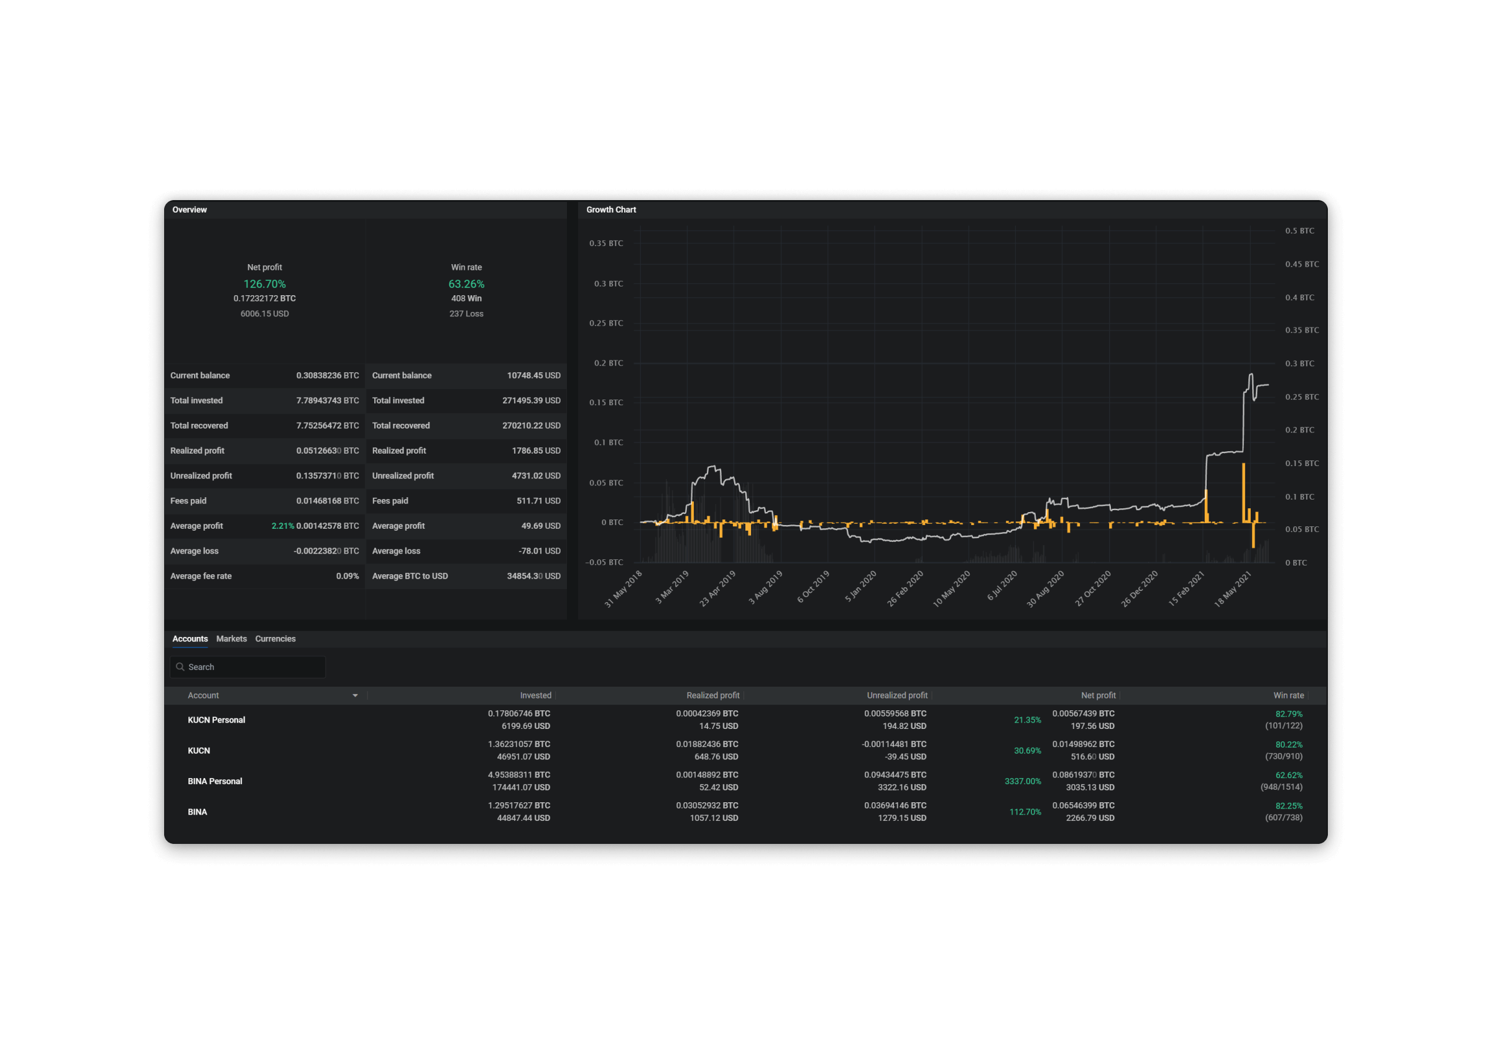This screenshot has width=1492, height=1044.
Task: Click Realized profit 1786.85 USD value
Action: click(536, 450)
